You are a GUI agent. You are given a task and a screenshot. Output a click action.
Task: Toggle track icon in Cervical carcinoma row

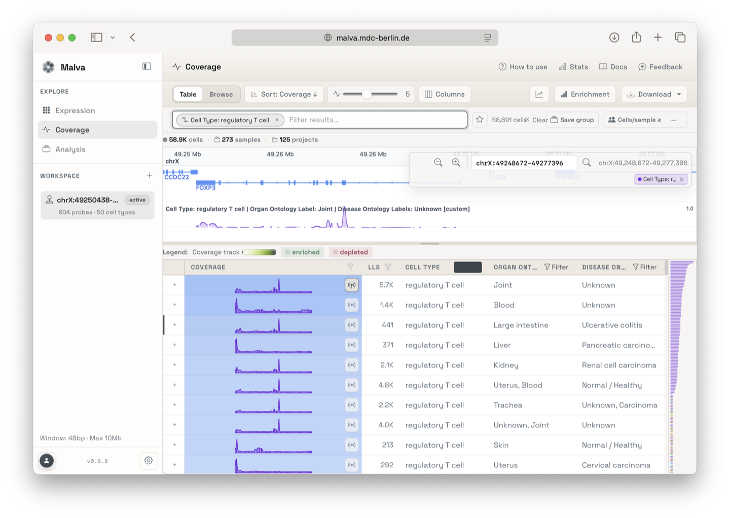tap(351, 465)
